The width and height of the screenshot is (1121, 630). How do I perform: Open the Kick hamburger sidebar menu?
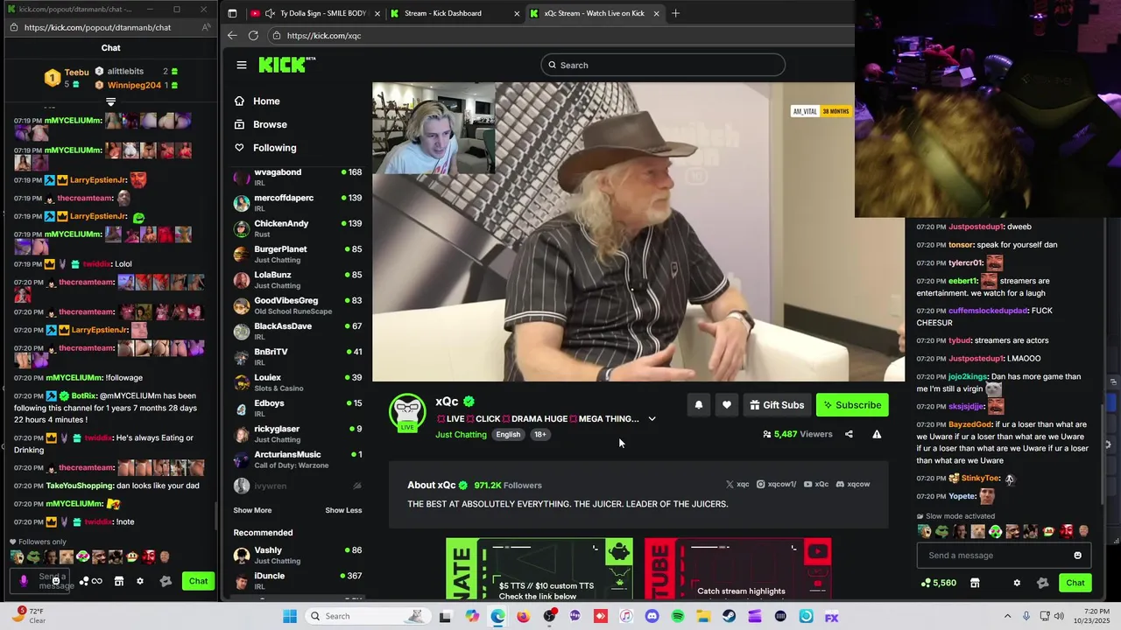[x=241, y=65]
